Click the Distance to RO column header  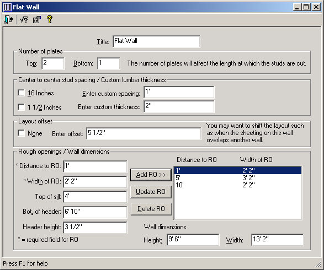196,160
